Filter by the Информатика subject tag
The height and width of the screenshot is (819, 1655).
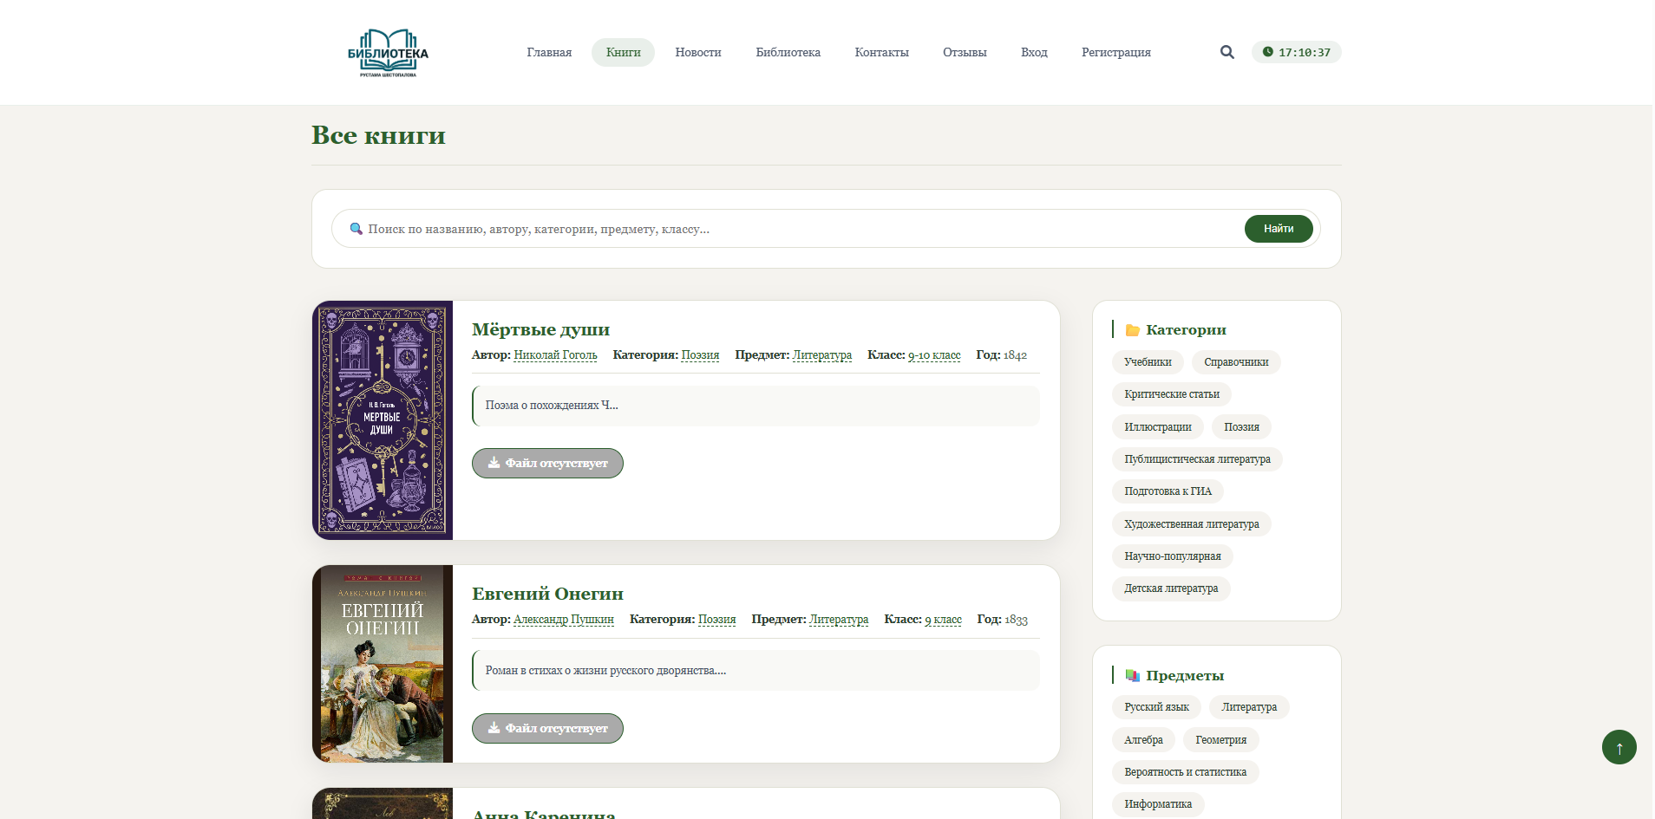pos(1158,804)
